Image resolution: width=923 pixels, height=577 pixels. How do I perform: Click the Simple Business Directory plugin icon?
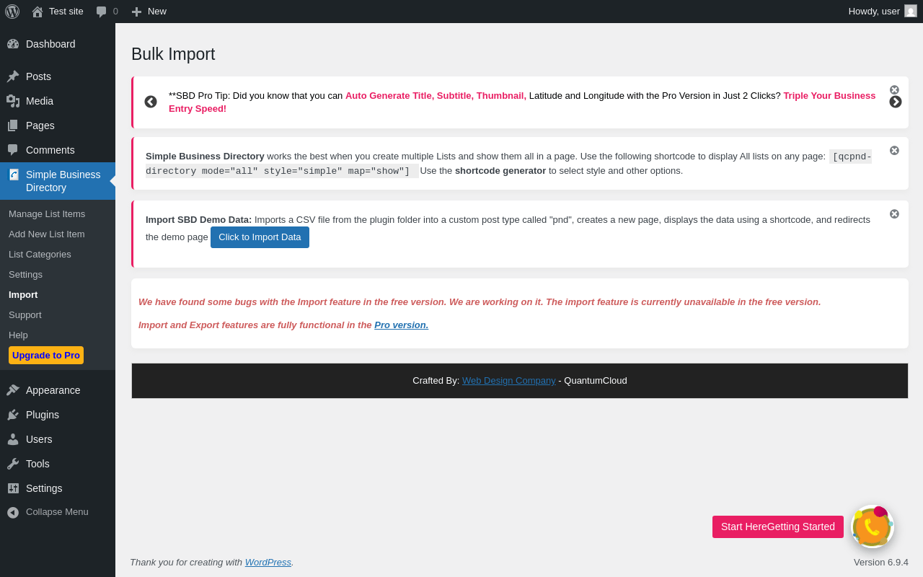[13, 175]
